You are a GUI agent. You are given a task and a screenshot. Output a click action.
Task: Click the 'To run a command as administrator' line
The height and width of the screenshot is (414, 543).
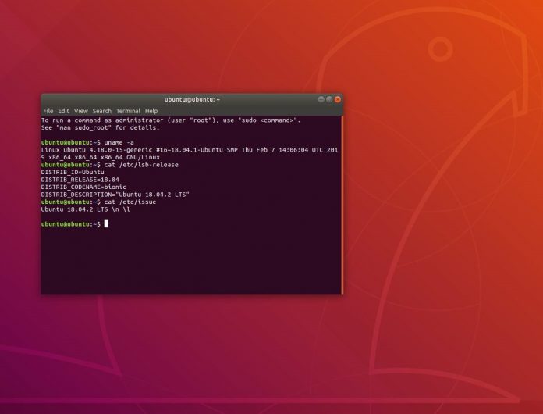coord(171,120)
